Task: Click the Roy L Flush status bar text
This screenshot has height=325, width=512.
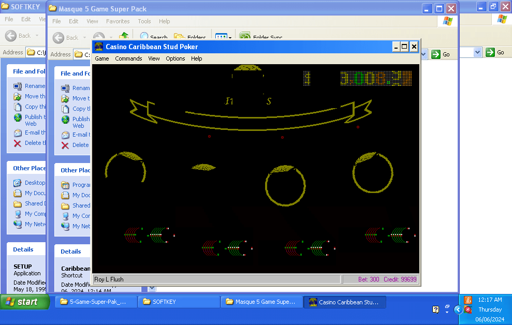Action: (109, 279)
